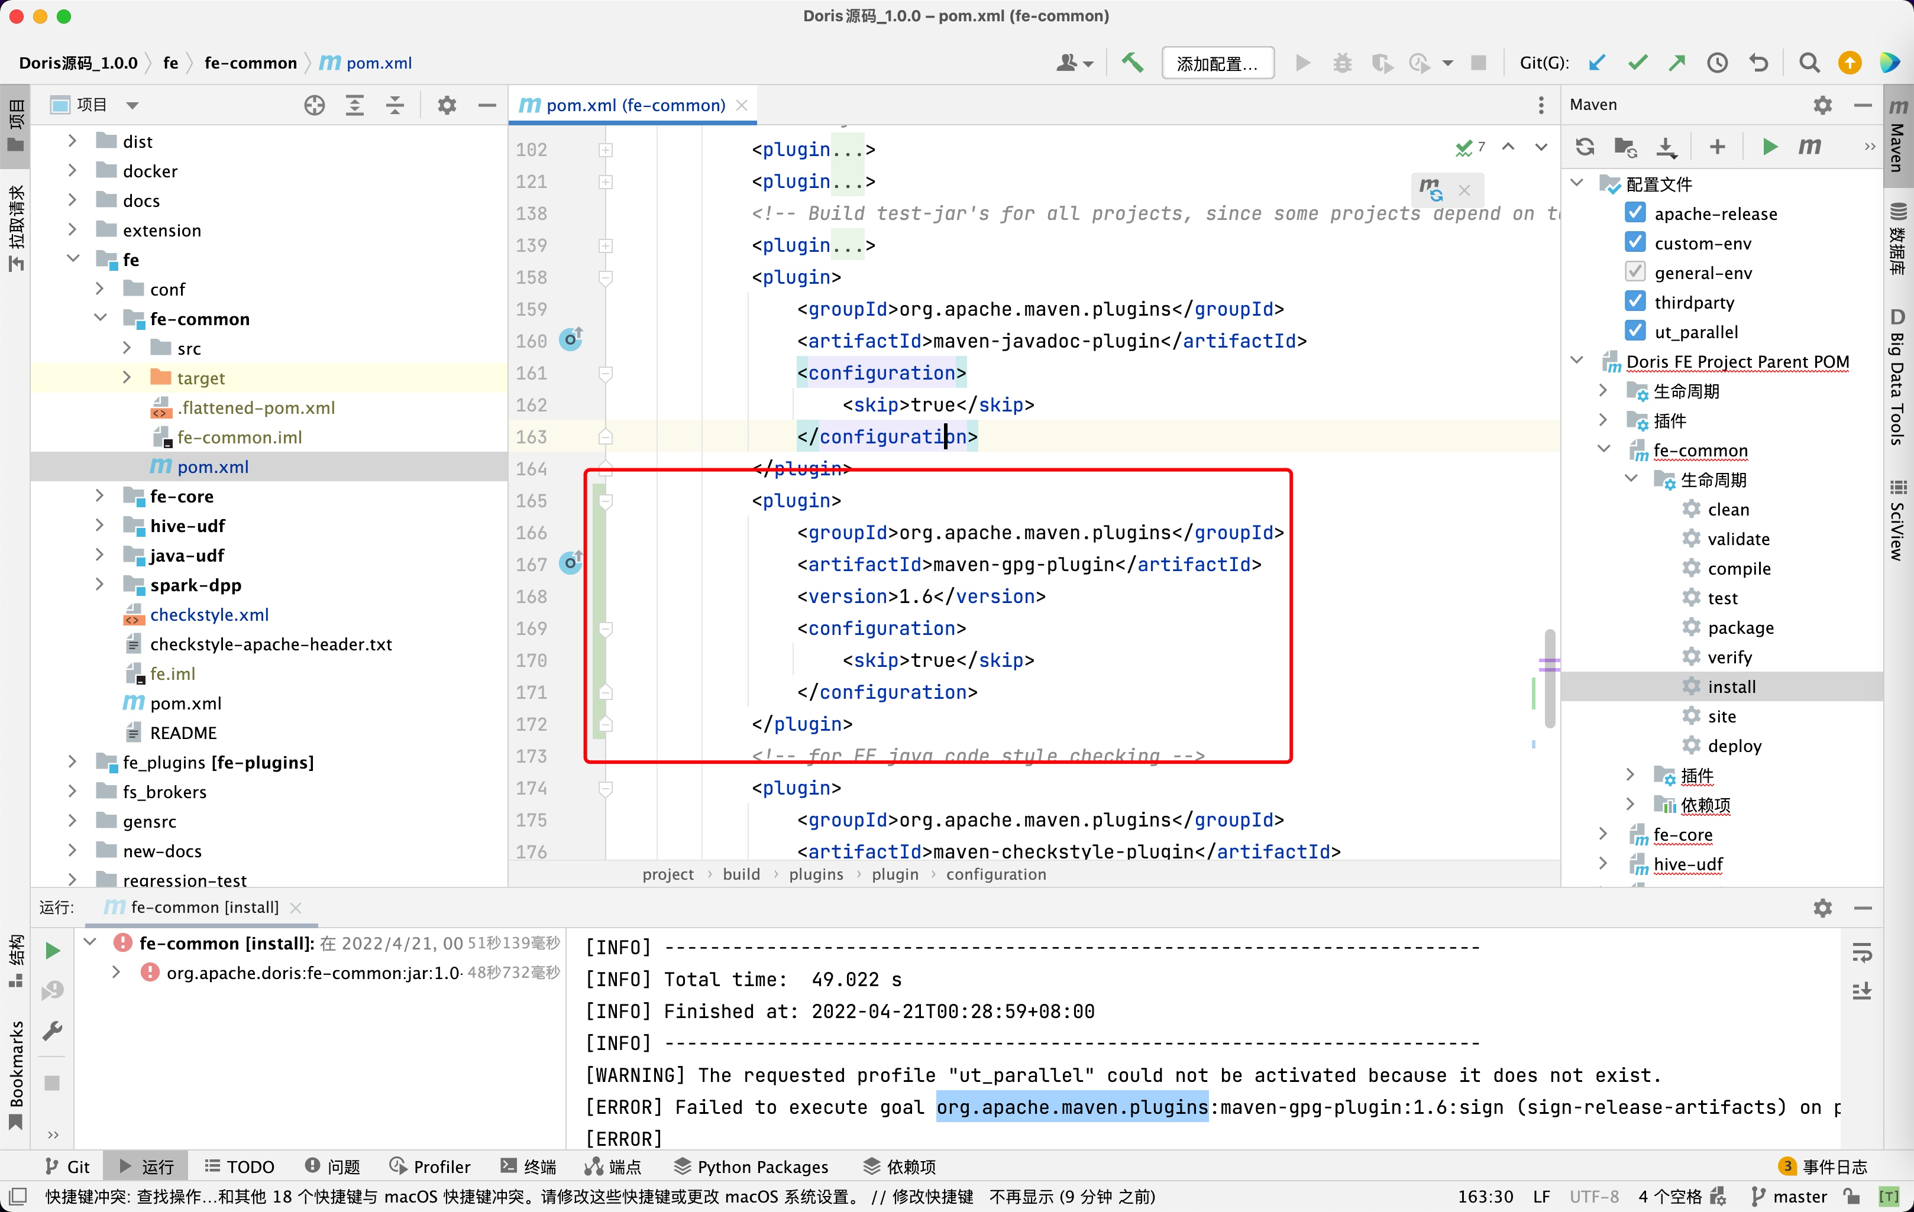The image size is (1914, 1212).
Task: Uncheck the apache-release profile checkbox
Action: [x=1635, y=213]
